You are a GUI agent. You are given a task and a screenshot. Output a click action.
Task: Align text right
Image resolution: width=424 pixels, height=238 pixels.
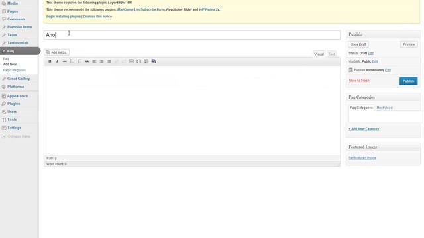[109, 61]
